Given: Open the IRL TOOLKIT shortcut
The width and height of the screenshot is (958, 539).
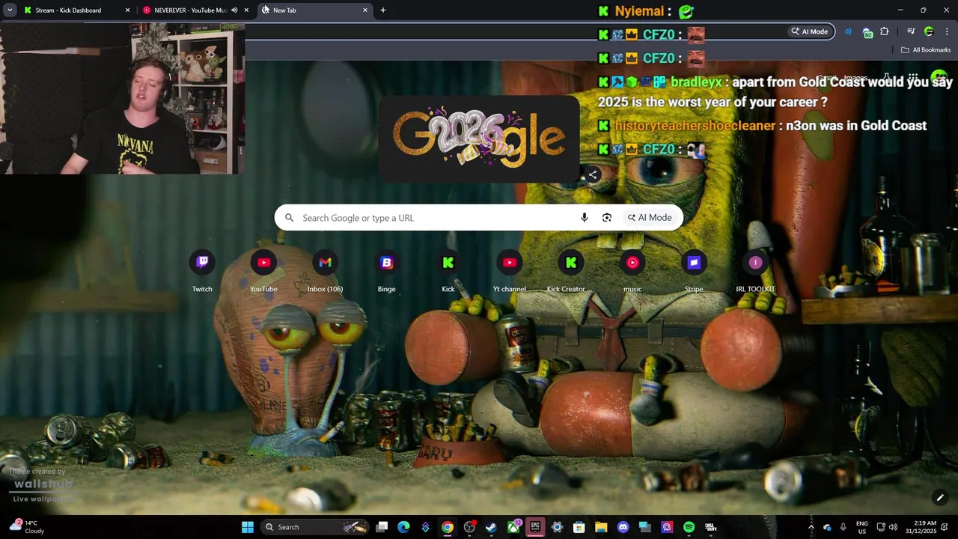Looking at the screenshot, I should coord(755,272).
